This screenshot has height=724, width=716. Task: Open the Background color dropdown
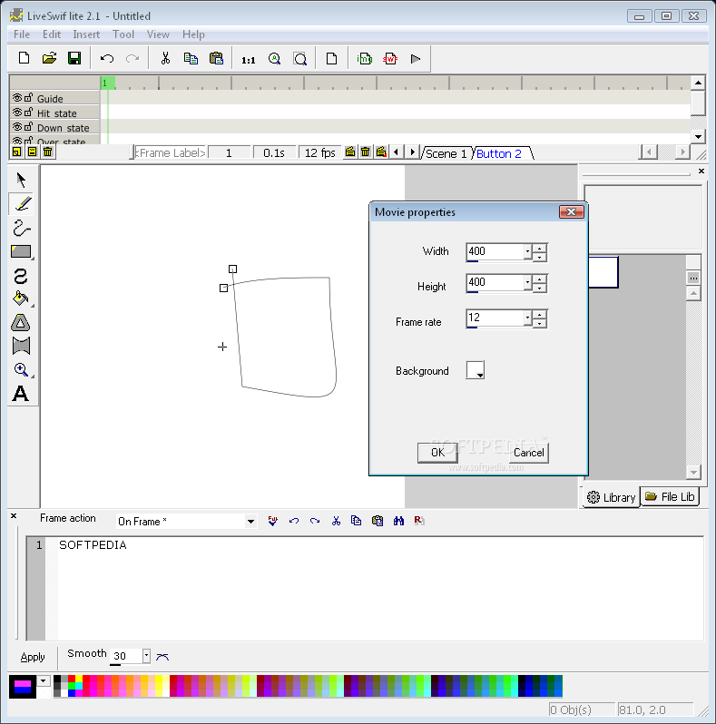[476, 370]
